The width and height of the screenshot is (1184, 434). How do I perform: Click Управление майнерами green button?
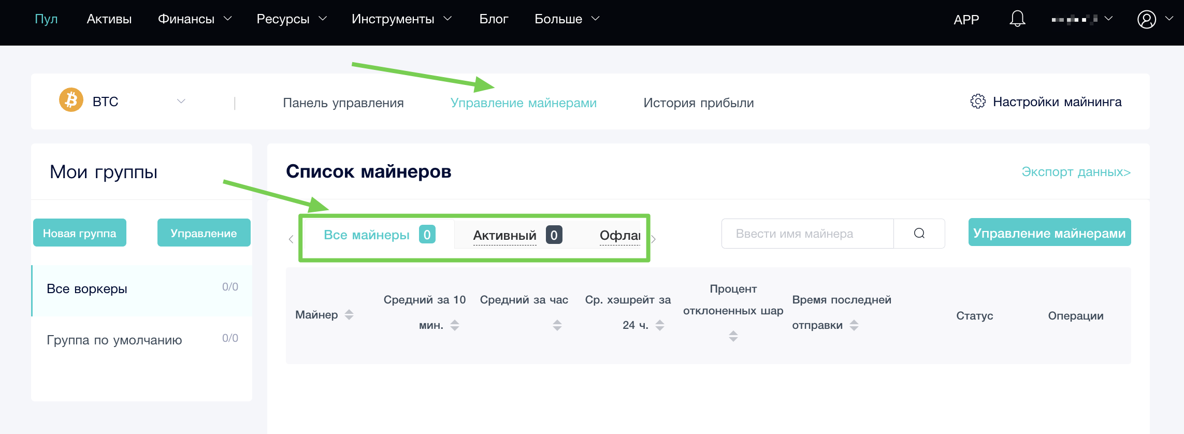point(1049,233)
